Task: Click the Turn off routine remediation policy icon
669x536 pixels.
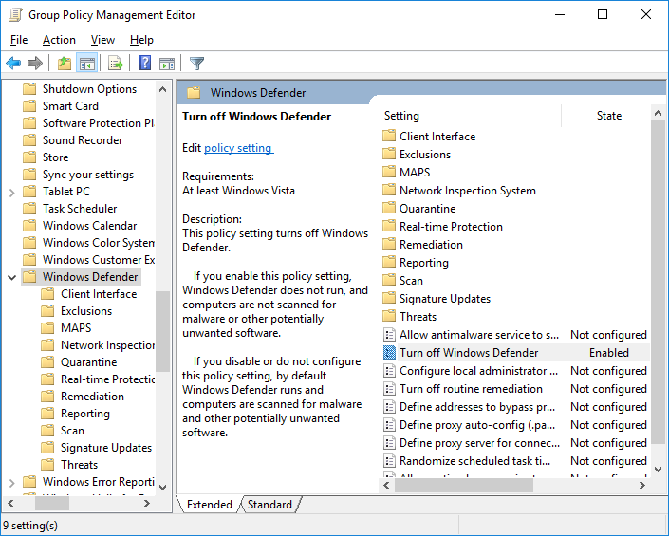Action: point(389,389)
